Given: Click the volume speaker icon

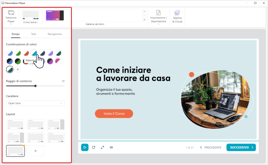Looking at the screenshot, I should click(111, 147).
